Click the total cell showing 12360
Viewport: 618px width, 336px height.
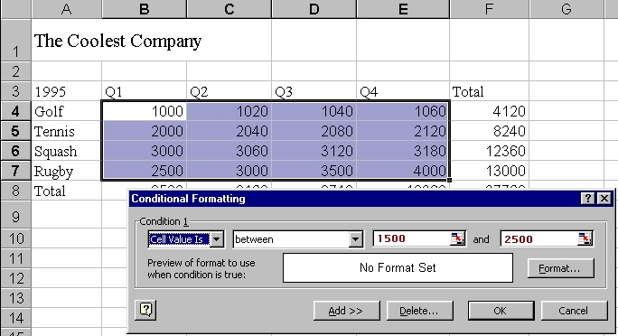(x=489, y=151)
